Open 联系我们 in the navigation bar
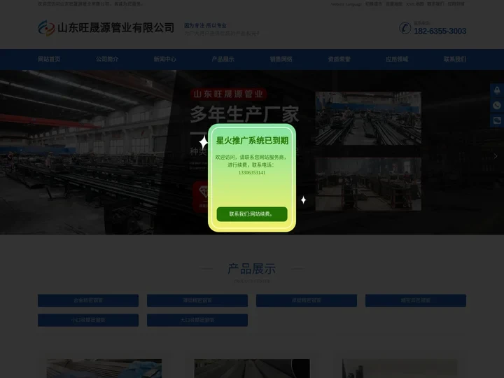The height and width of the screenshot is (378, 504). coord(455,59)
